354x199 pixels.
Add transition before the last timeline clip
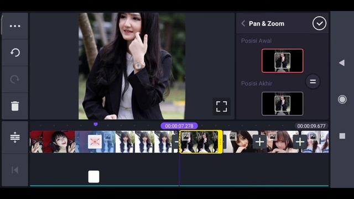(x=300, y=142)
